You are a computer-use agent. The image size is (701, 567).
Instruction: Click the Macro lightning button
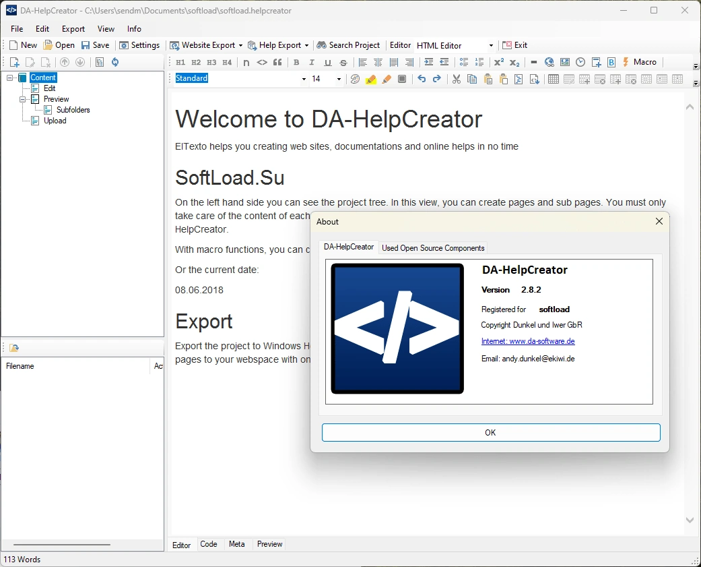[x=639, y=62]
